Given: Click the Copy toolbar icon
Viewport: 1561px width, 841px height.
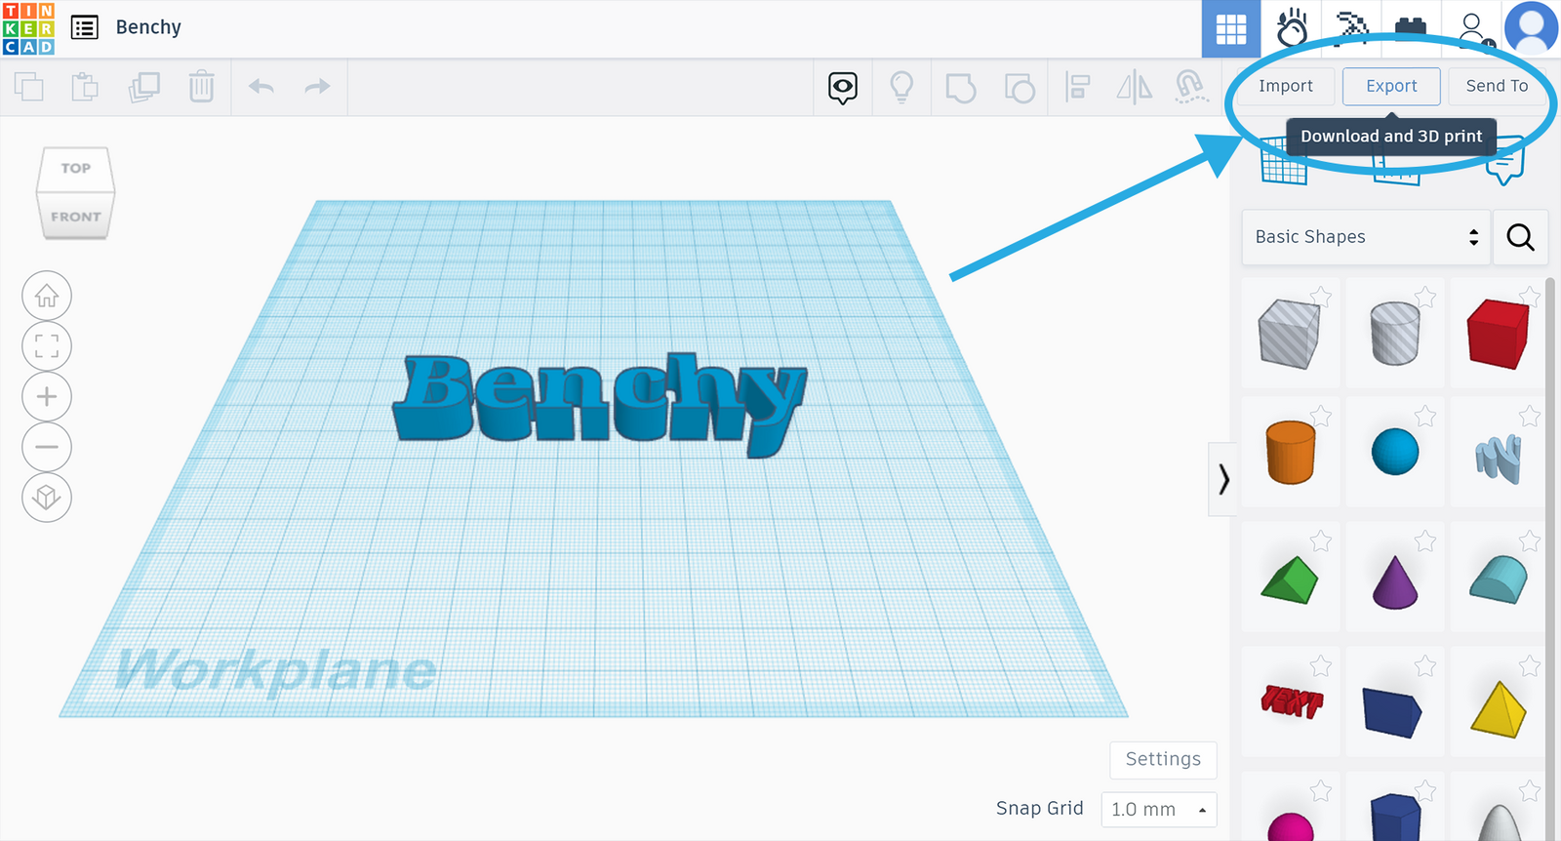Looking at the screenshot, I should 29,87.
